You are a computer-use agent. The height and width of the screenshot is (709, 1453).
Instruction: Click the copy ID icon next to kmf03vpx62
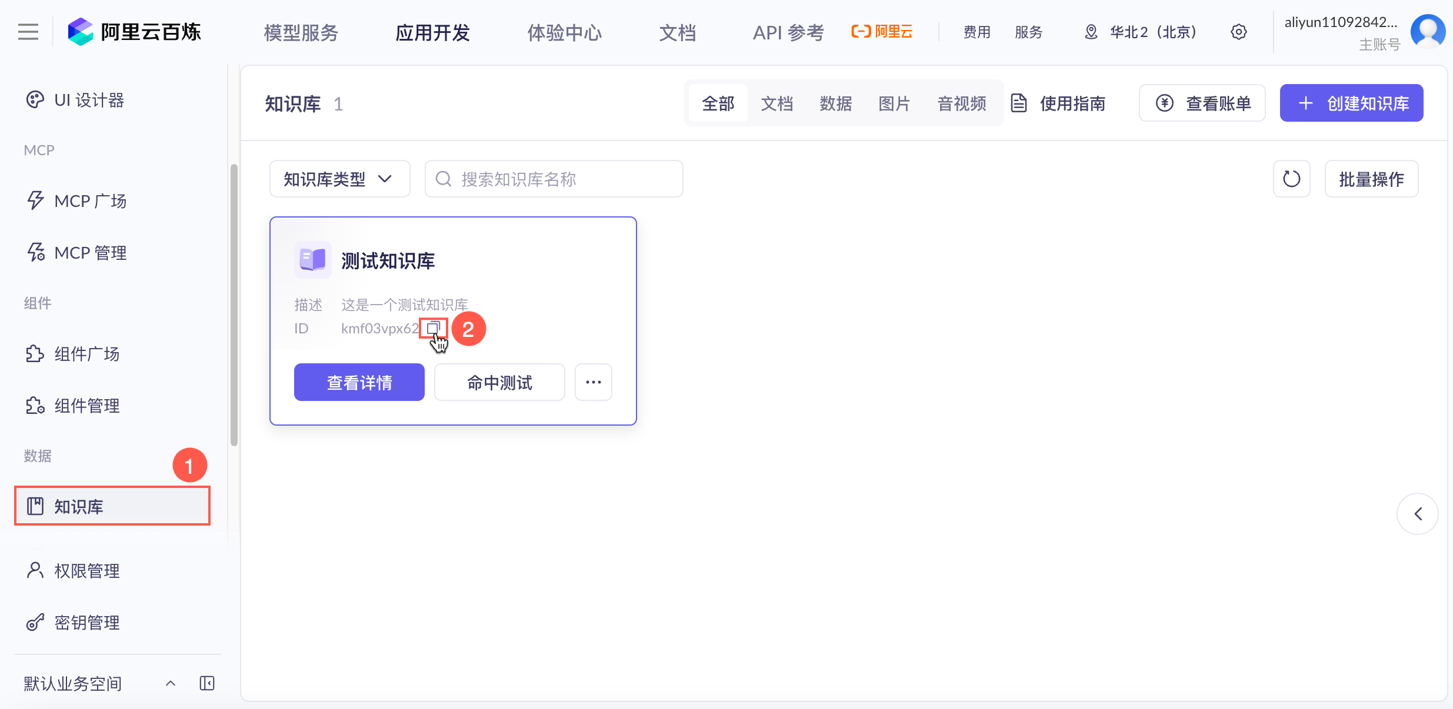coord(434,327)
